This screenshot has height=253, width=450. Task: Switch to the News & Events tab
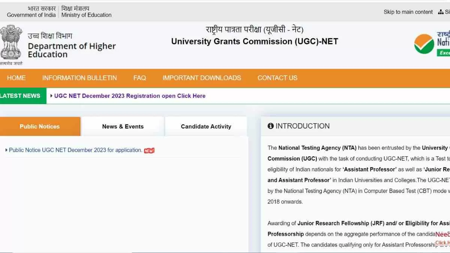(123, 126)
